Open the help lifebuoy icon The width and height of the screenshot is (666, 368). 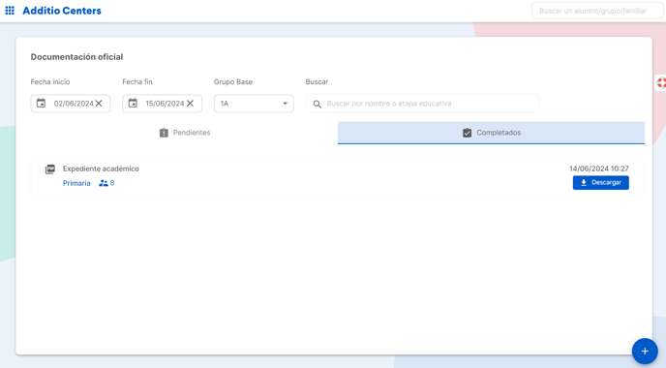(661, 82)
